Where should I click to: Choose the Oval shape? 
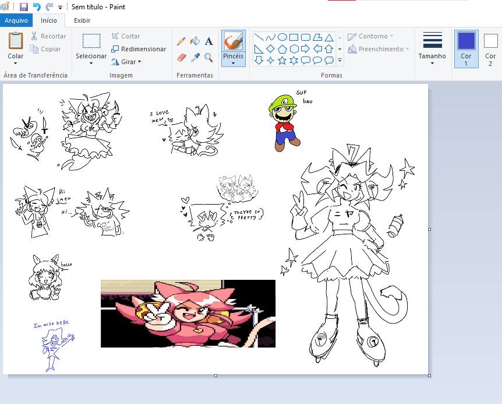click(282, 37)
